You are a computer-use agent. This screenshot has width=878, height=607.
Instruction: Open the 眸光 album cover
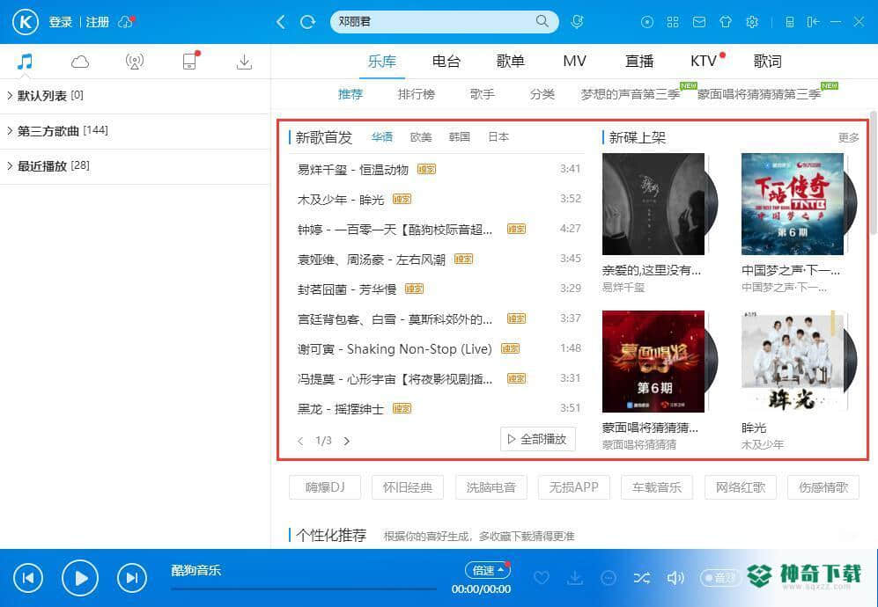tap(793, 362)
